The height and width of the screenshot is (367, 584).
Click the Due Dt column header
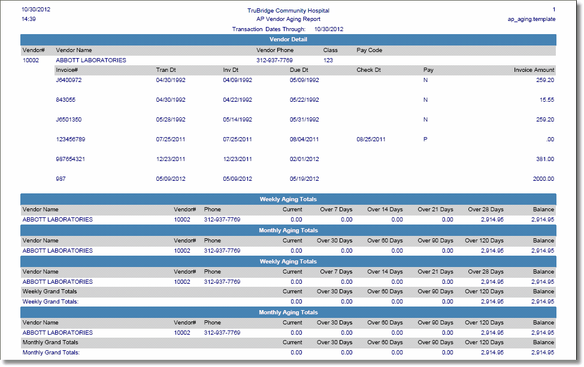(x=299, y=70)
